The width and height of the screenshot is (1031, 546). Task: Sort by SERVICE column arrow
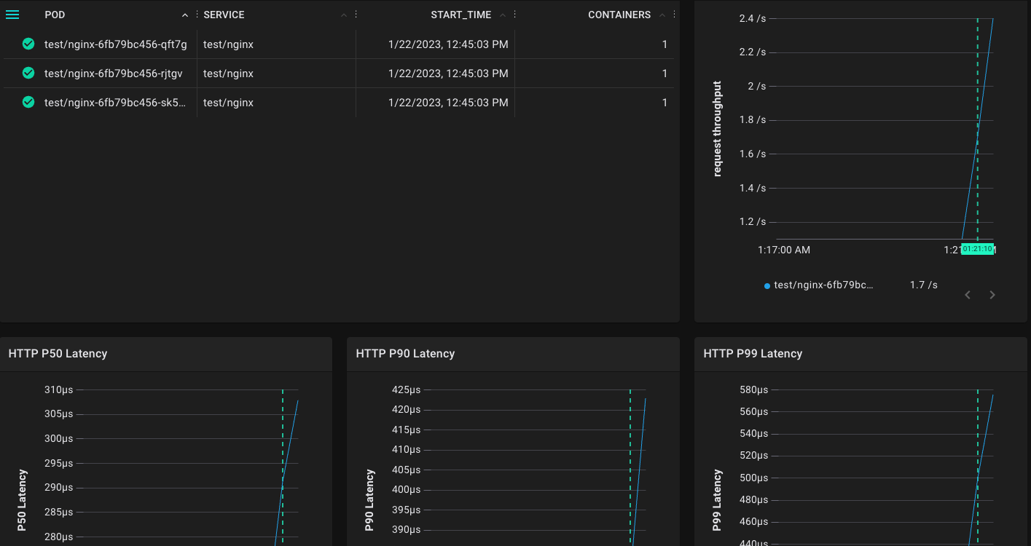[x=344, y=15]
